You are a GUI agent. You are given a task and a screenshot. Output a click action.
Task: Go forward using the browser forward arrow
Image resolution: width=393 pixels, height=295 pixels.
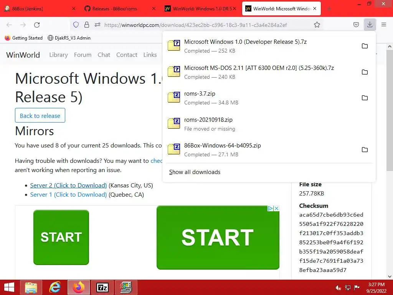tap(23, 25)
